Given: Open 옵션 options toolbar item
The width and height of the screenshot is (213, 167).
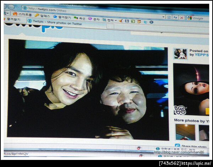Looking at the screenshot, I should point(80,18).
